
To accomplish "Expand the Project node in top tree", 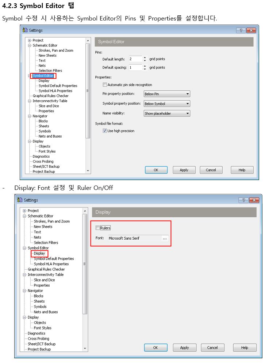I will click(x=30, y=40).
